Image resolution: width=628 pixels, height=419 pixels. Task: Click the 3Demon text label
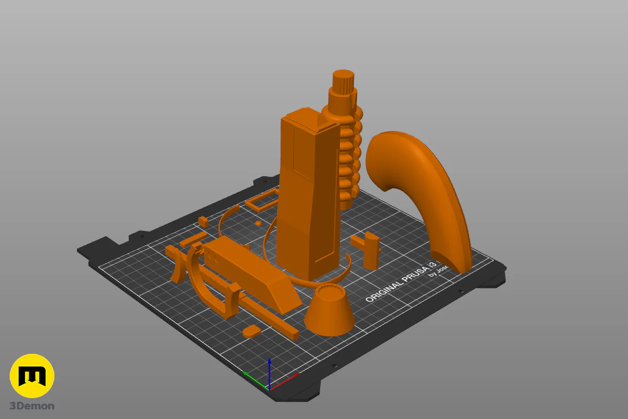(32, 406)
